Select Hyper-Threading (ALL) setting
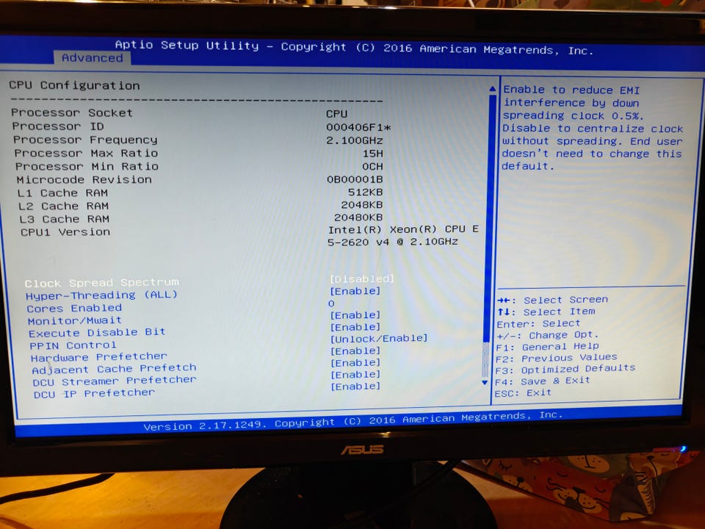Screen dimensions: 705x529 (101, 295)
